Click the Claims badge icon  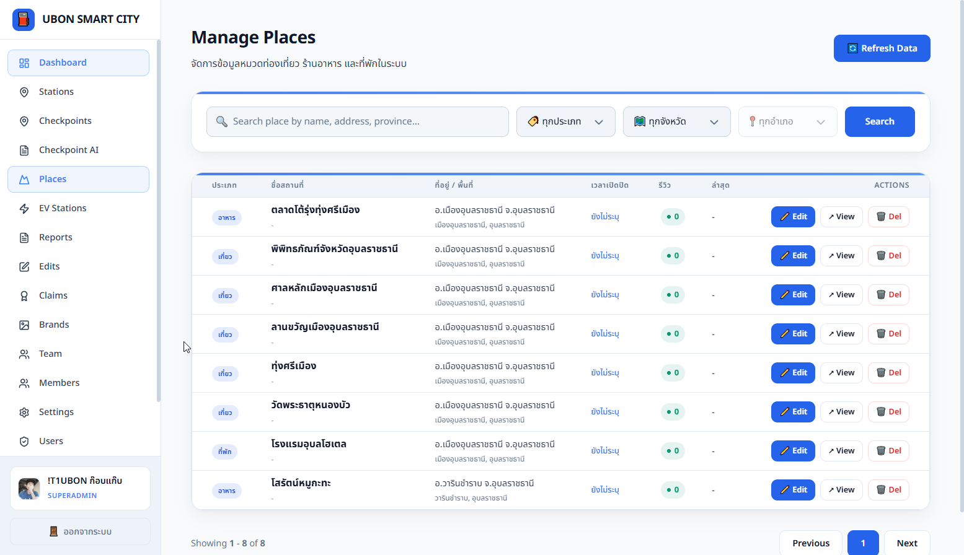(x=24, y=296)
